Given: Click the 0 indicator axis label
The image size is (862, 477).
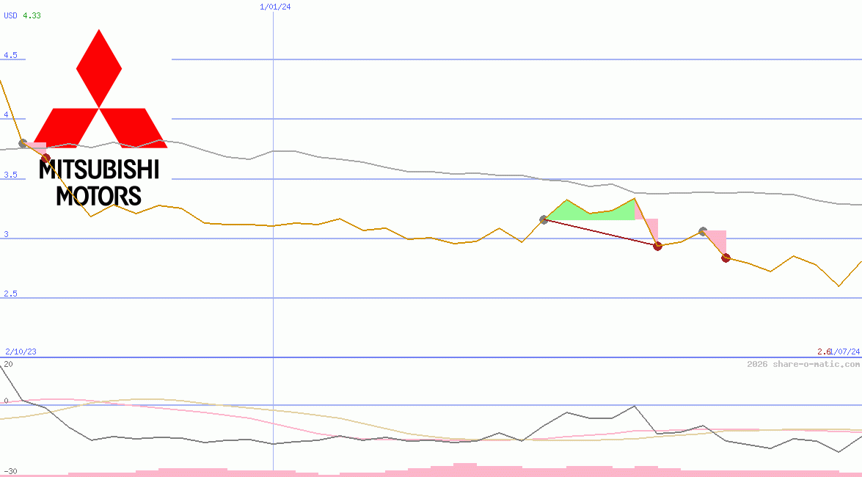Looking at the screenshot, I should (x=6, y=401).
